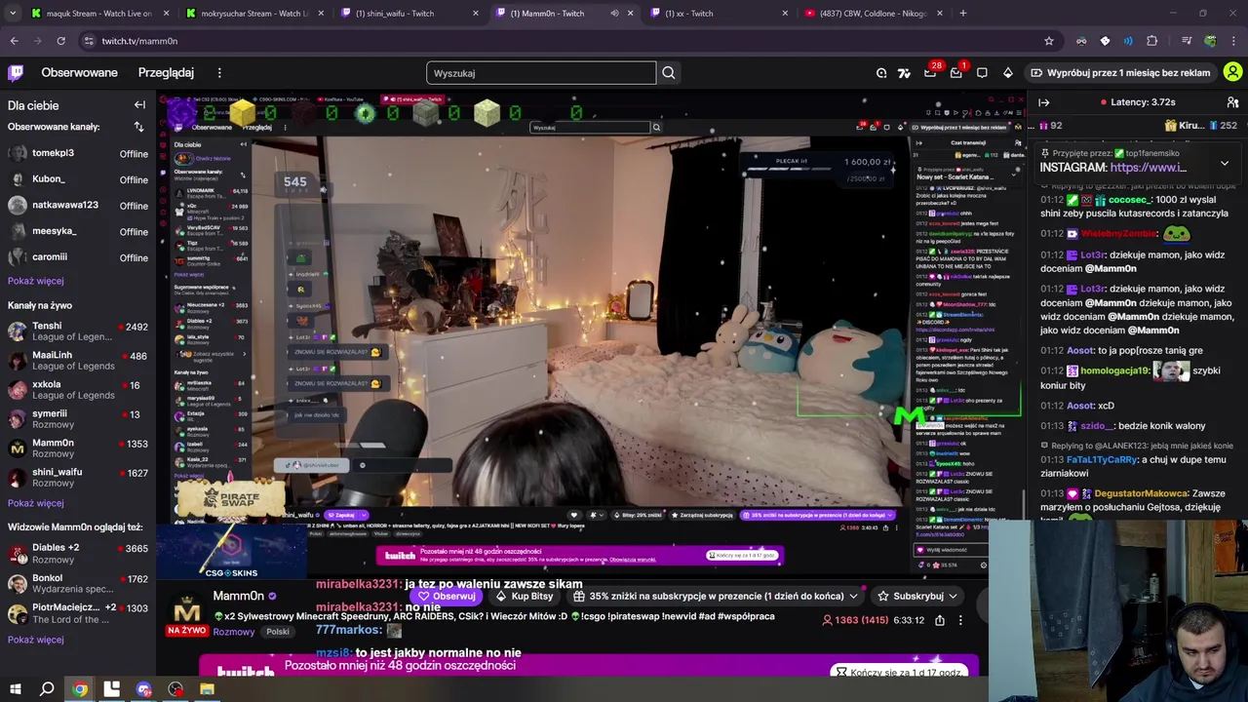1248x702 pixels.
Task: Bookmark this page with star icon
Action: (1049, 41)
